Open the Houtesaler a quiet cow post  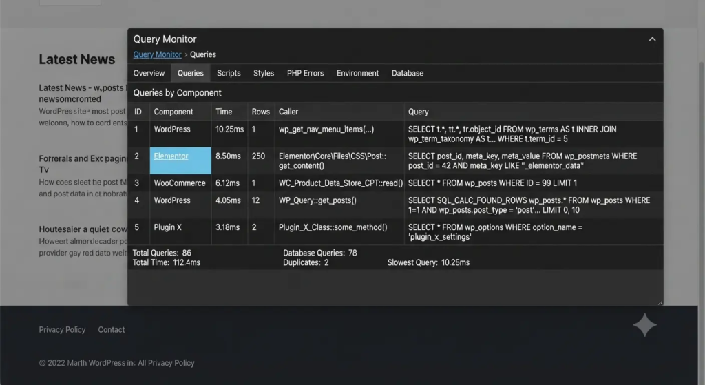pyautogui.click(x=83, y=229)
